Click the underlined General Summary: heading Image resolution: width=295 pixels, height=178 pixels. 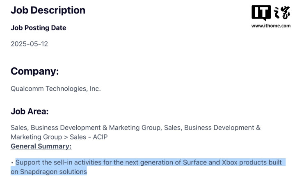point(41,146)
